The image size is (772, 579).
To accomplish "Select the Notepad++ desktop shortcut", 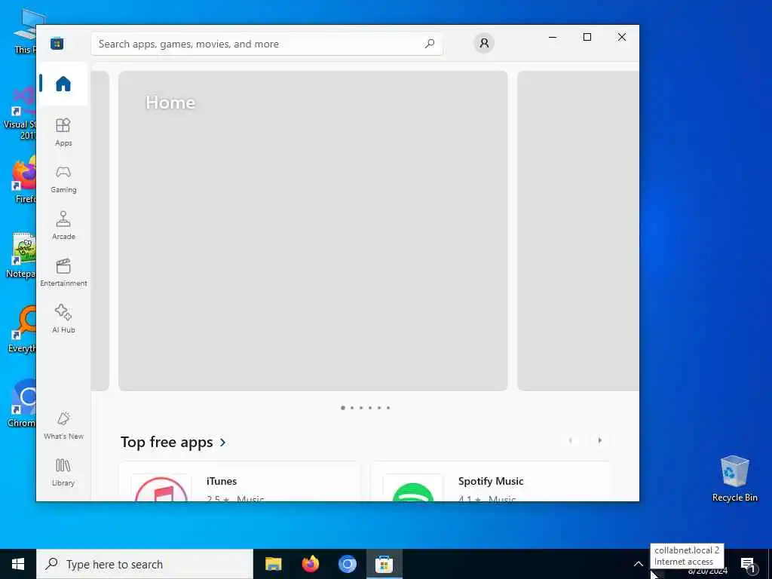I will [20, 255].
